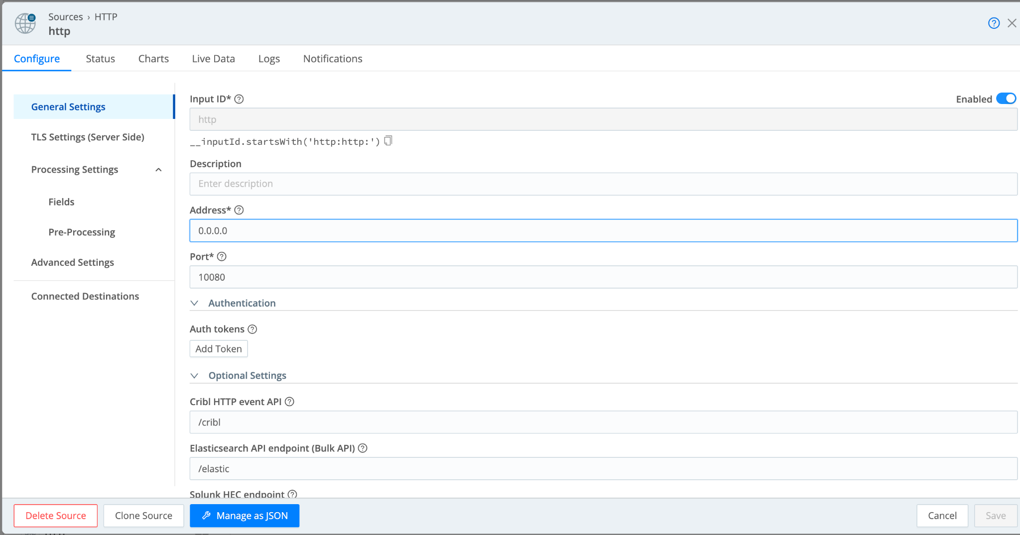Click the help icon next to Input ID
1020x535 pixels.
pos(239,99)
